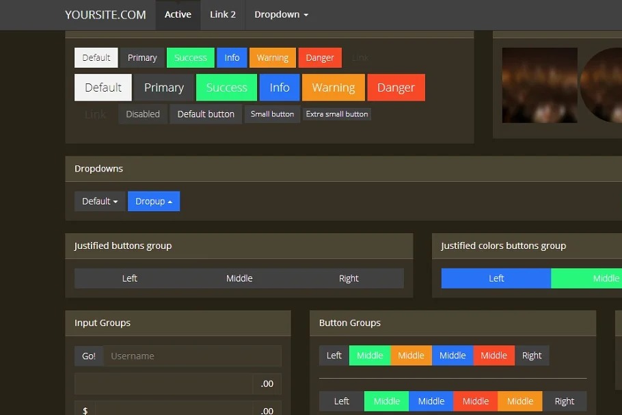Open Link 2 in the navbar
Viewport: 622px width, 415px height.
click(223, 14)
